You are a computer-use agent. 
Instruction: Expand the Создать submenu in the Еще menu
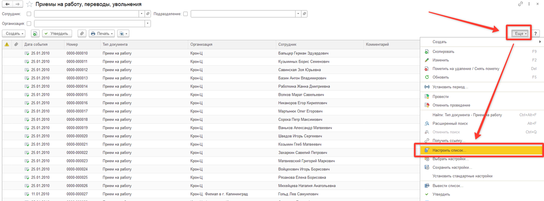click(x=482, y=42)
